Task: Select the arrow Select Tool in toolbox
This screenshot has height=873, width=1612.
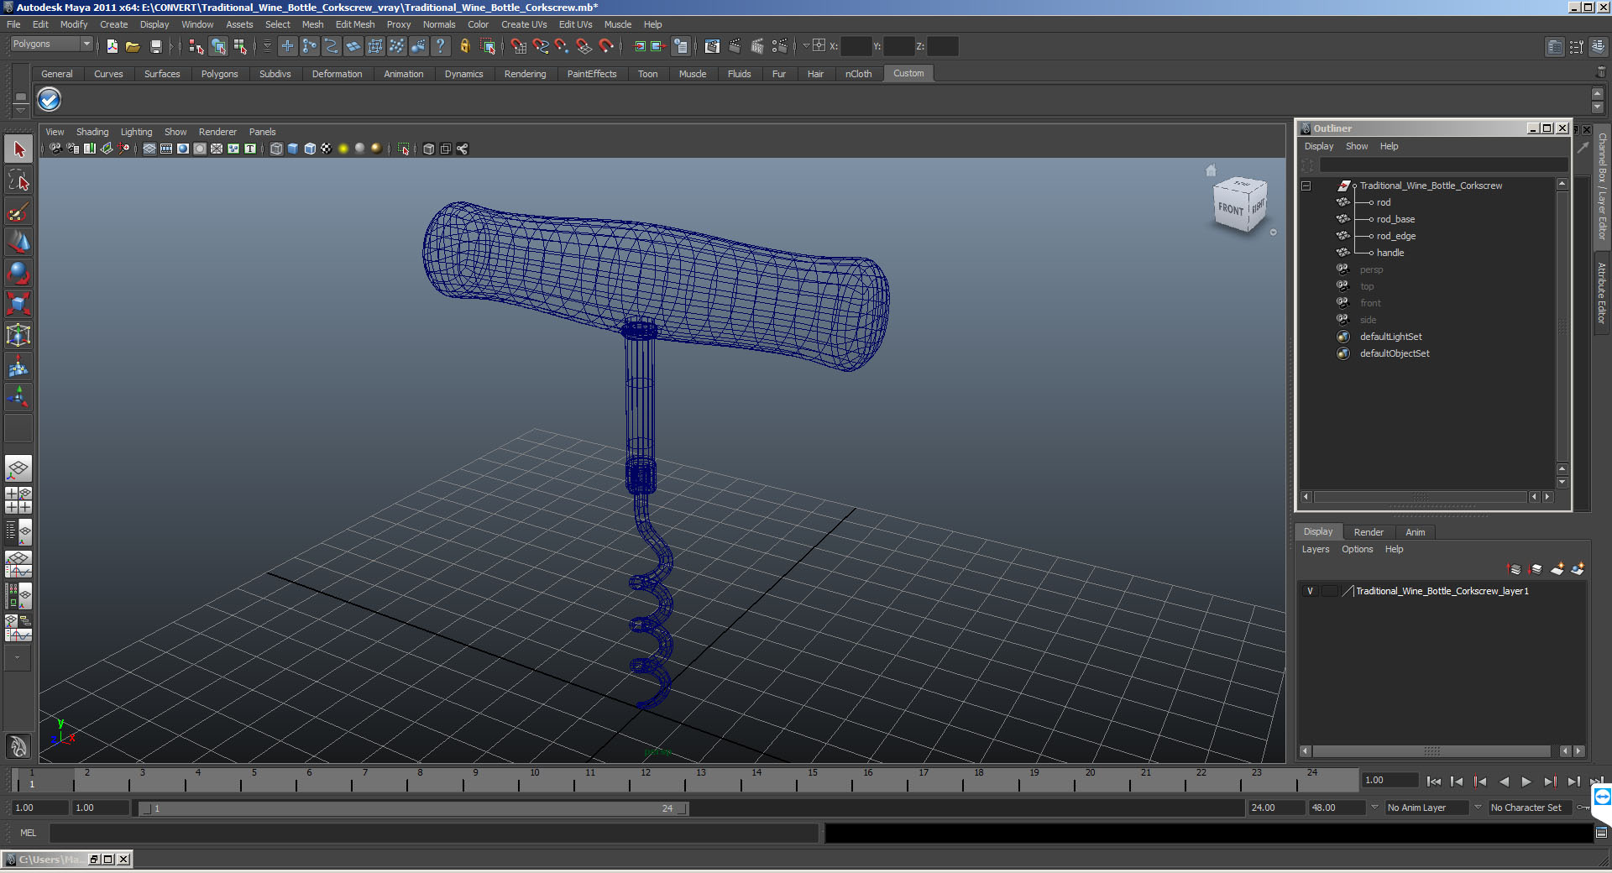Action: click(x=18, y=150)
